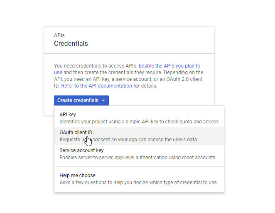The width and height of the screenshot is (275, 213).
Task: Click the divider line above Help me choose
Action: coord(139,167)
